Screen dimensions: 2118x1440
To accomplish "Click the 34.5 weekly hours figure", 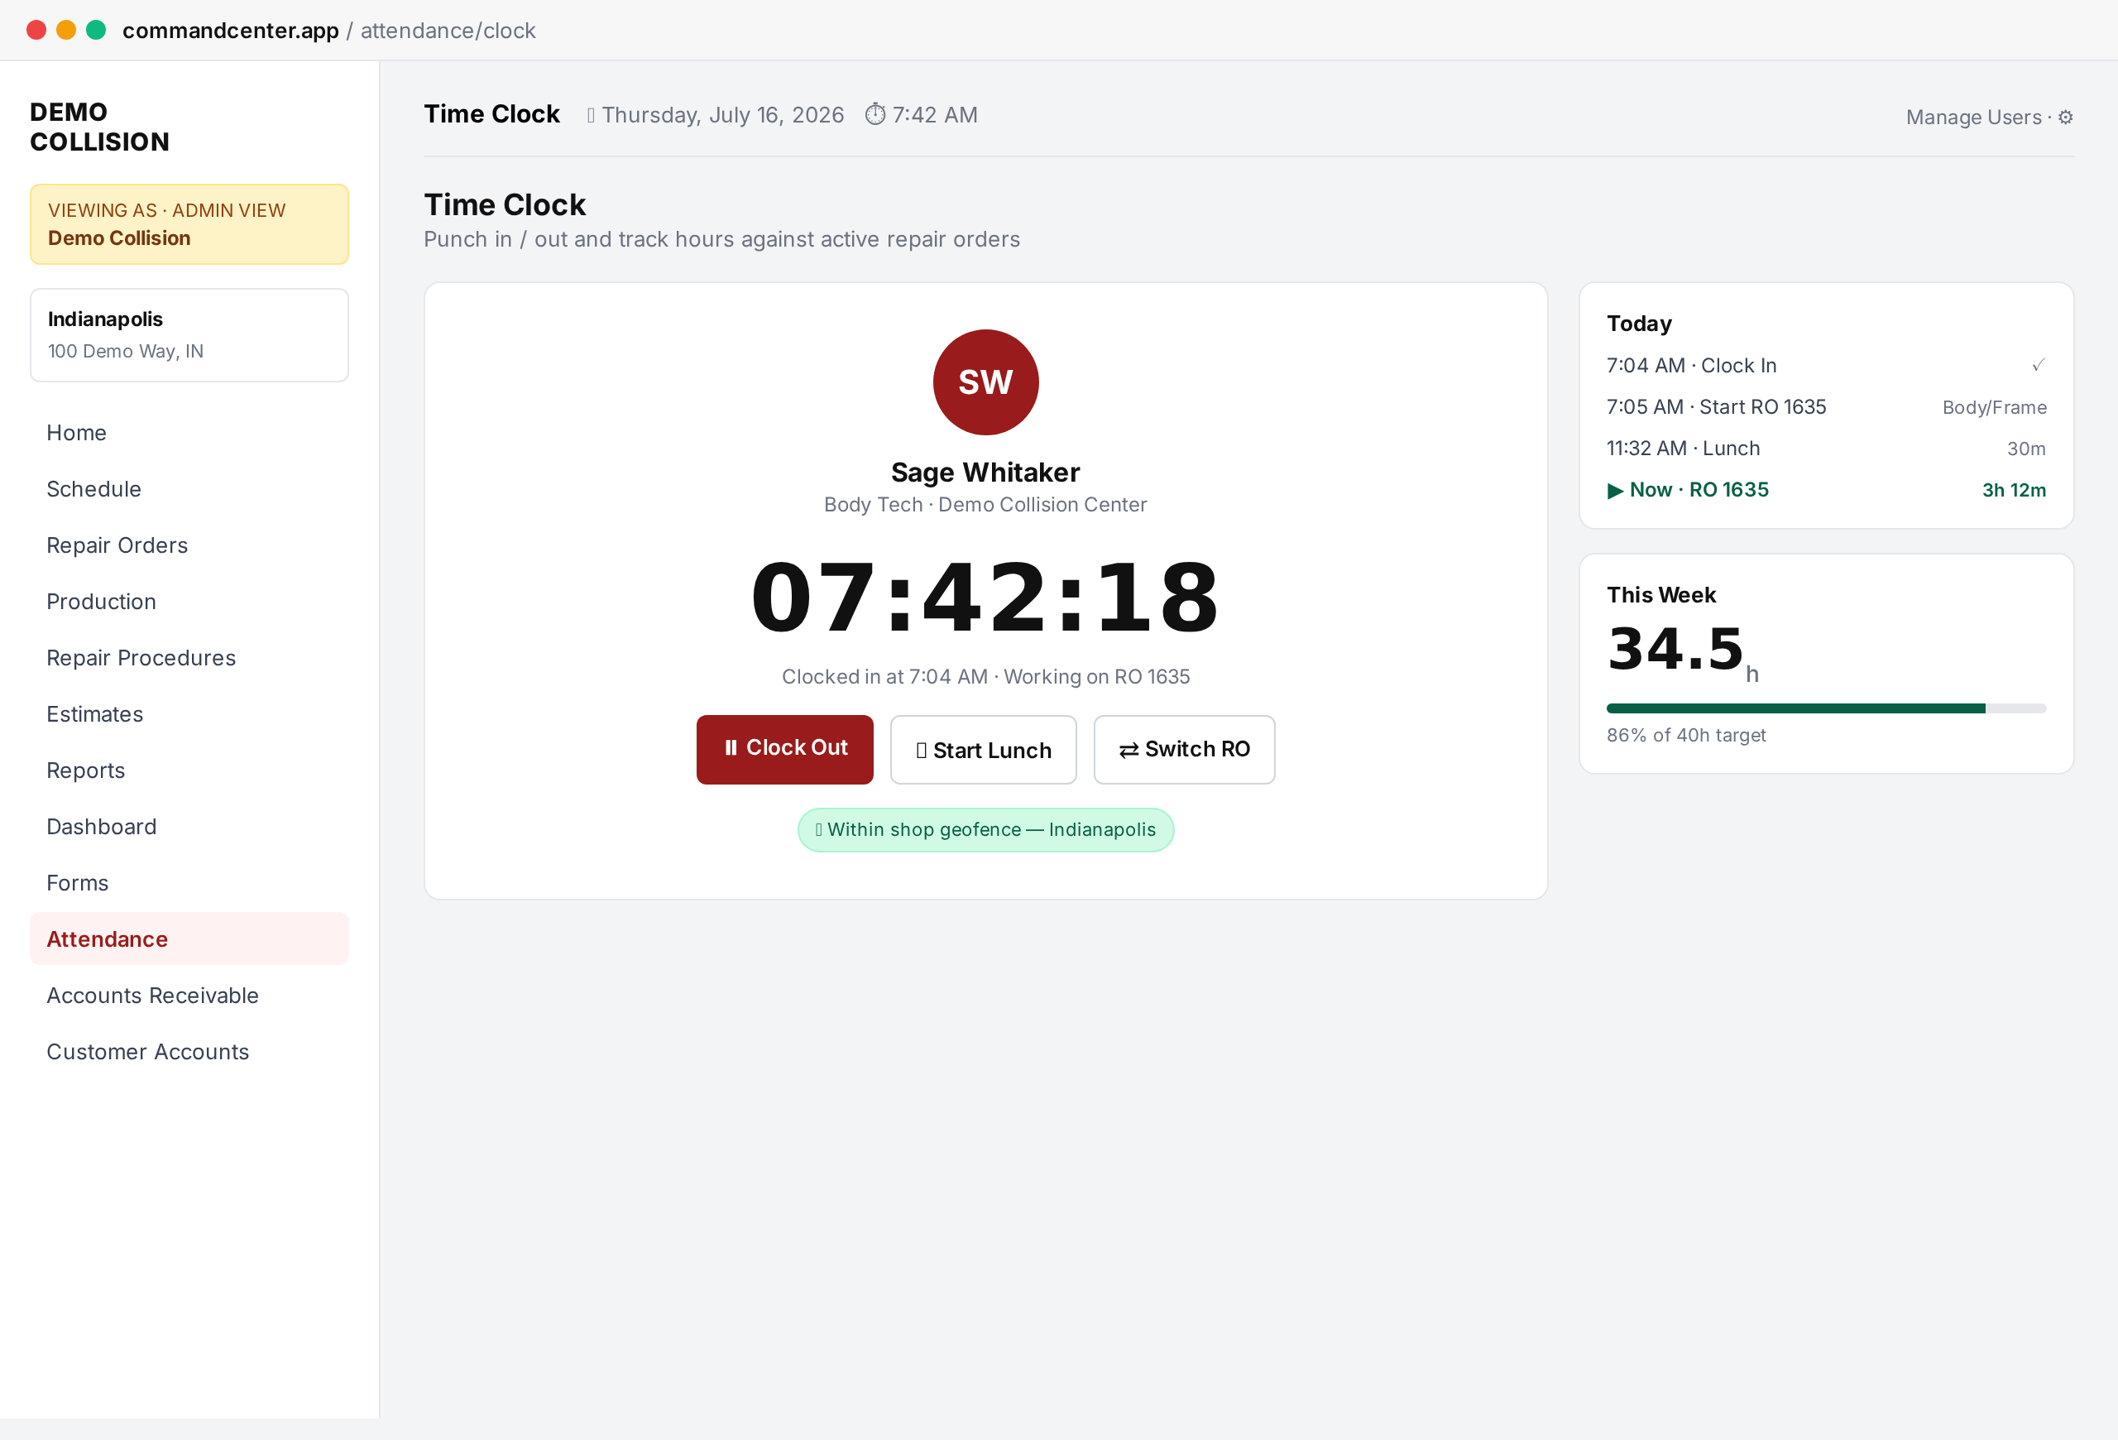I will click(1675, 649).
